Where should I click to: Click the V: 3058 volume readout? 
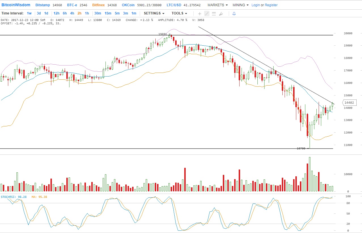(x=198, y=20)
